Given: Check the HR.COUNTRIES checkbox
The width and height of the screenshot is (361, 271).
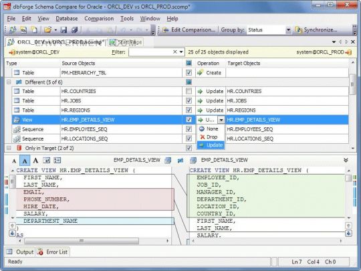Looking at the screenshot, I should click(x=189, y=91).
